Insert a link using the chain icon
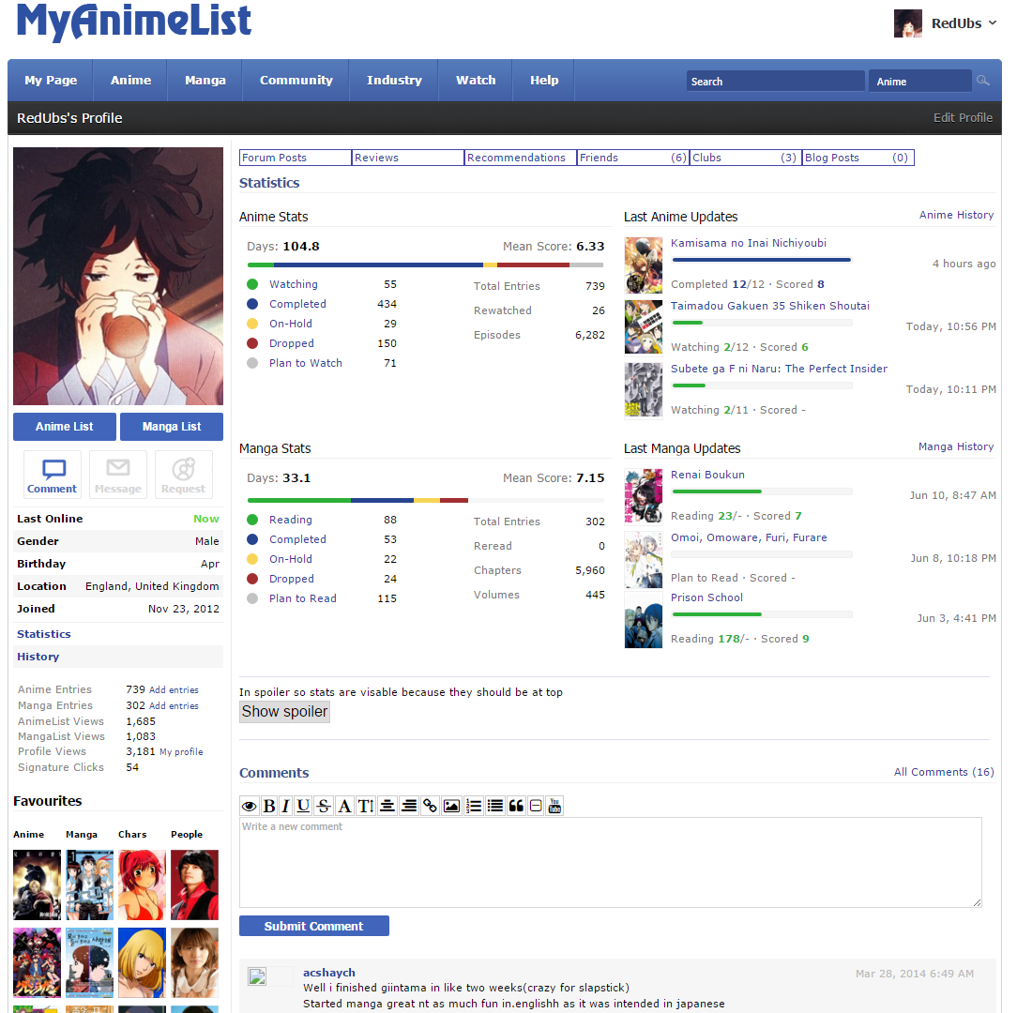 pyautogui.click(x=430, y=806)
